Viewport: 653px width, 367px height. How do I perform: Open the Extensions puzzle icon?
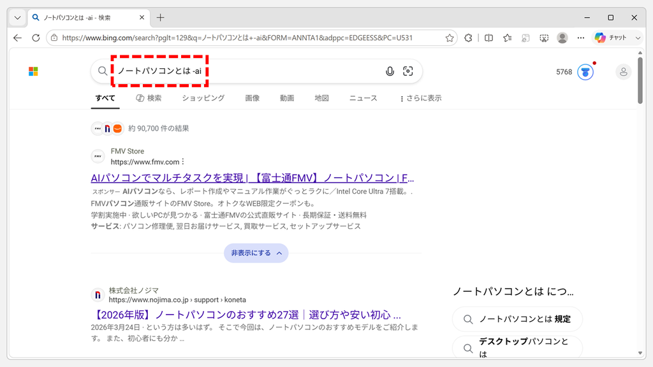468,38
